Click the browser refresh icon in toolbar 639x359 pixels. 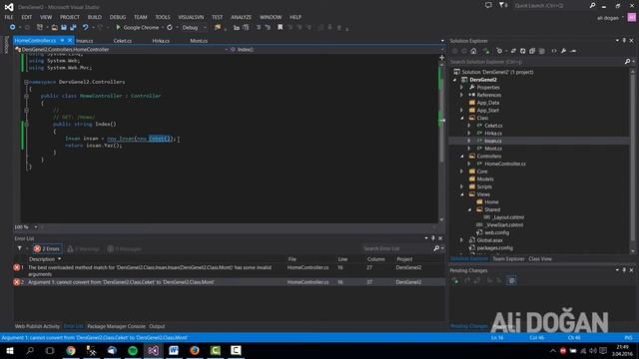[x=170, y=27]
